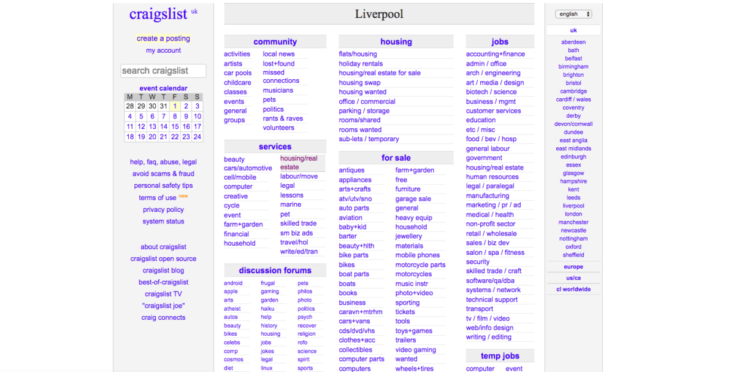Select day 15 in event calendar
The width and height of the screenshot is (731, 372).
pos(175,126)
